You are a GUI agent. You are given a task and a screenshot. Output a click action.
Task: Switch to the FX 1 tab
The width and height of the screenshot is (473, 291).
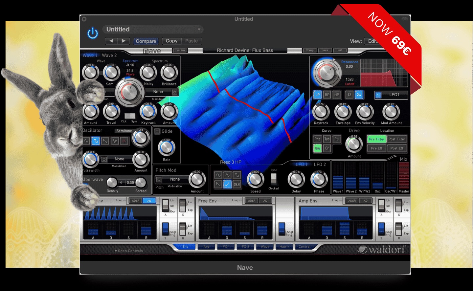pos(226,247)
